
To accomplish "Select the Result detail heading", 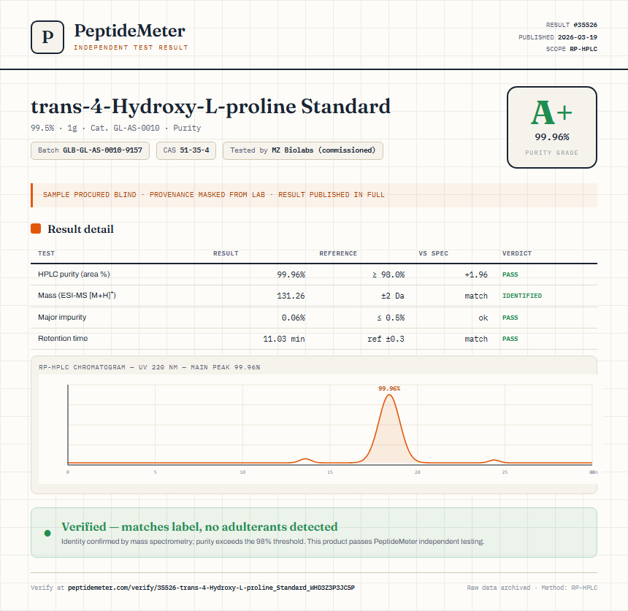I will pyautogui.click(x=80, y=229).
